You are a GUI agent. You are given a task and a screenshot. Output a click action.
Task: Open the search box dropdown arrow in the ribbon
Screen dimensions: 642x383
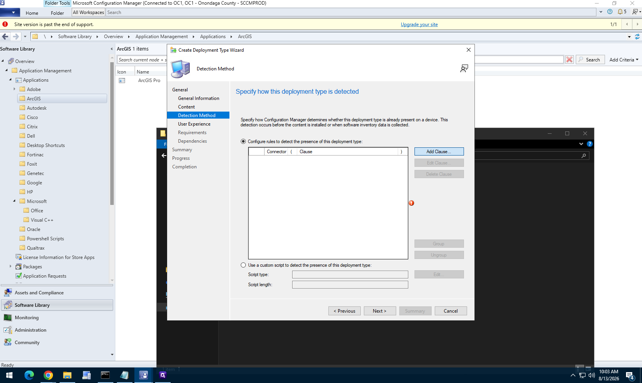coord(600,12)
